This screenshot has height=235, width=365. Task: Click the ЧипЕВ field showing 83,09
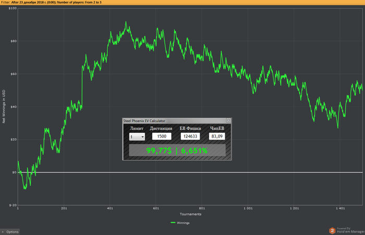(x=217, y=137)
